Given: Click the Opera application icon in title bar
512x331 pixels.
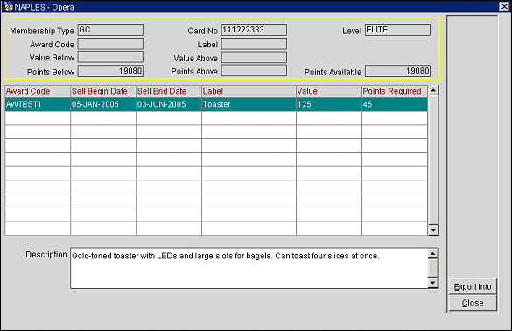Looking at the screenshot, I should (x=8, y=6).
